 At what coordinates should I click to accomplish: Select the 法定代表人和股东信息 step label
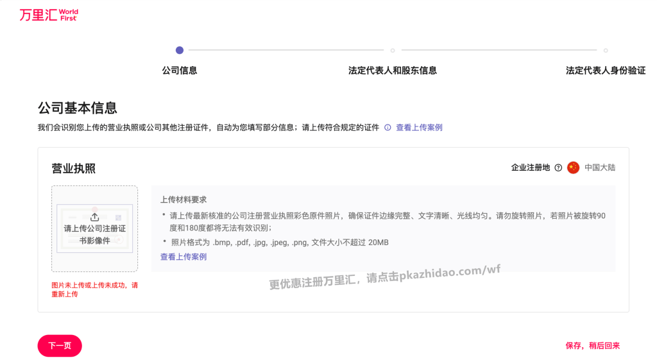click(x=392, y=71)
